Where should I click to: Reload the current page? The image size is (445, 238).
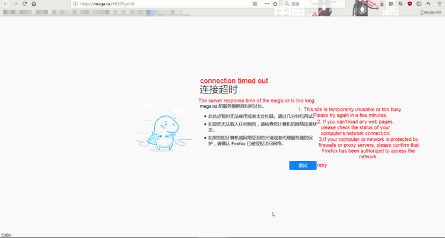25,4
